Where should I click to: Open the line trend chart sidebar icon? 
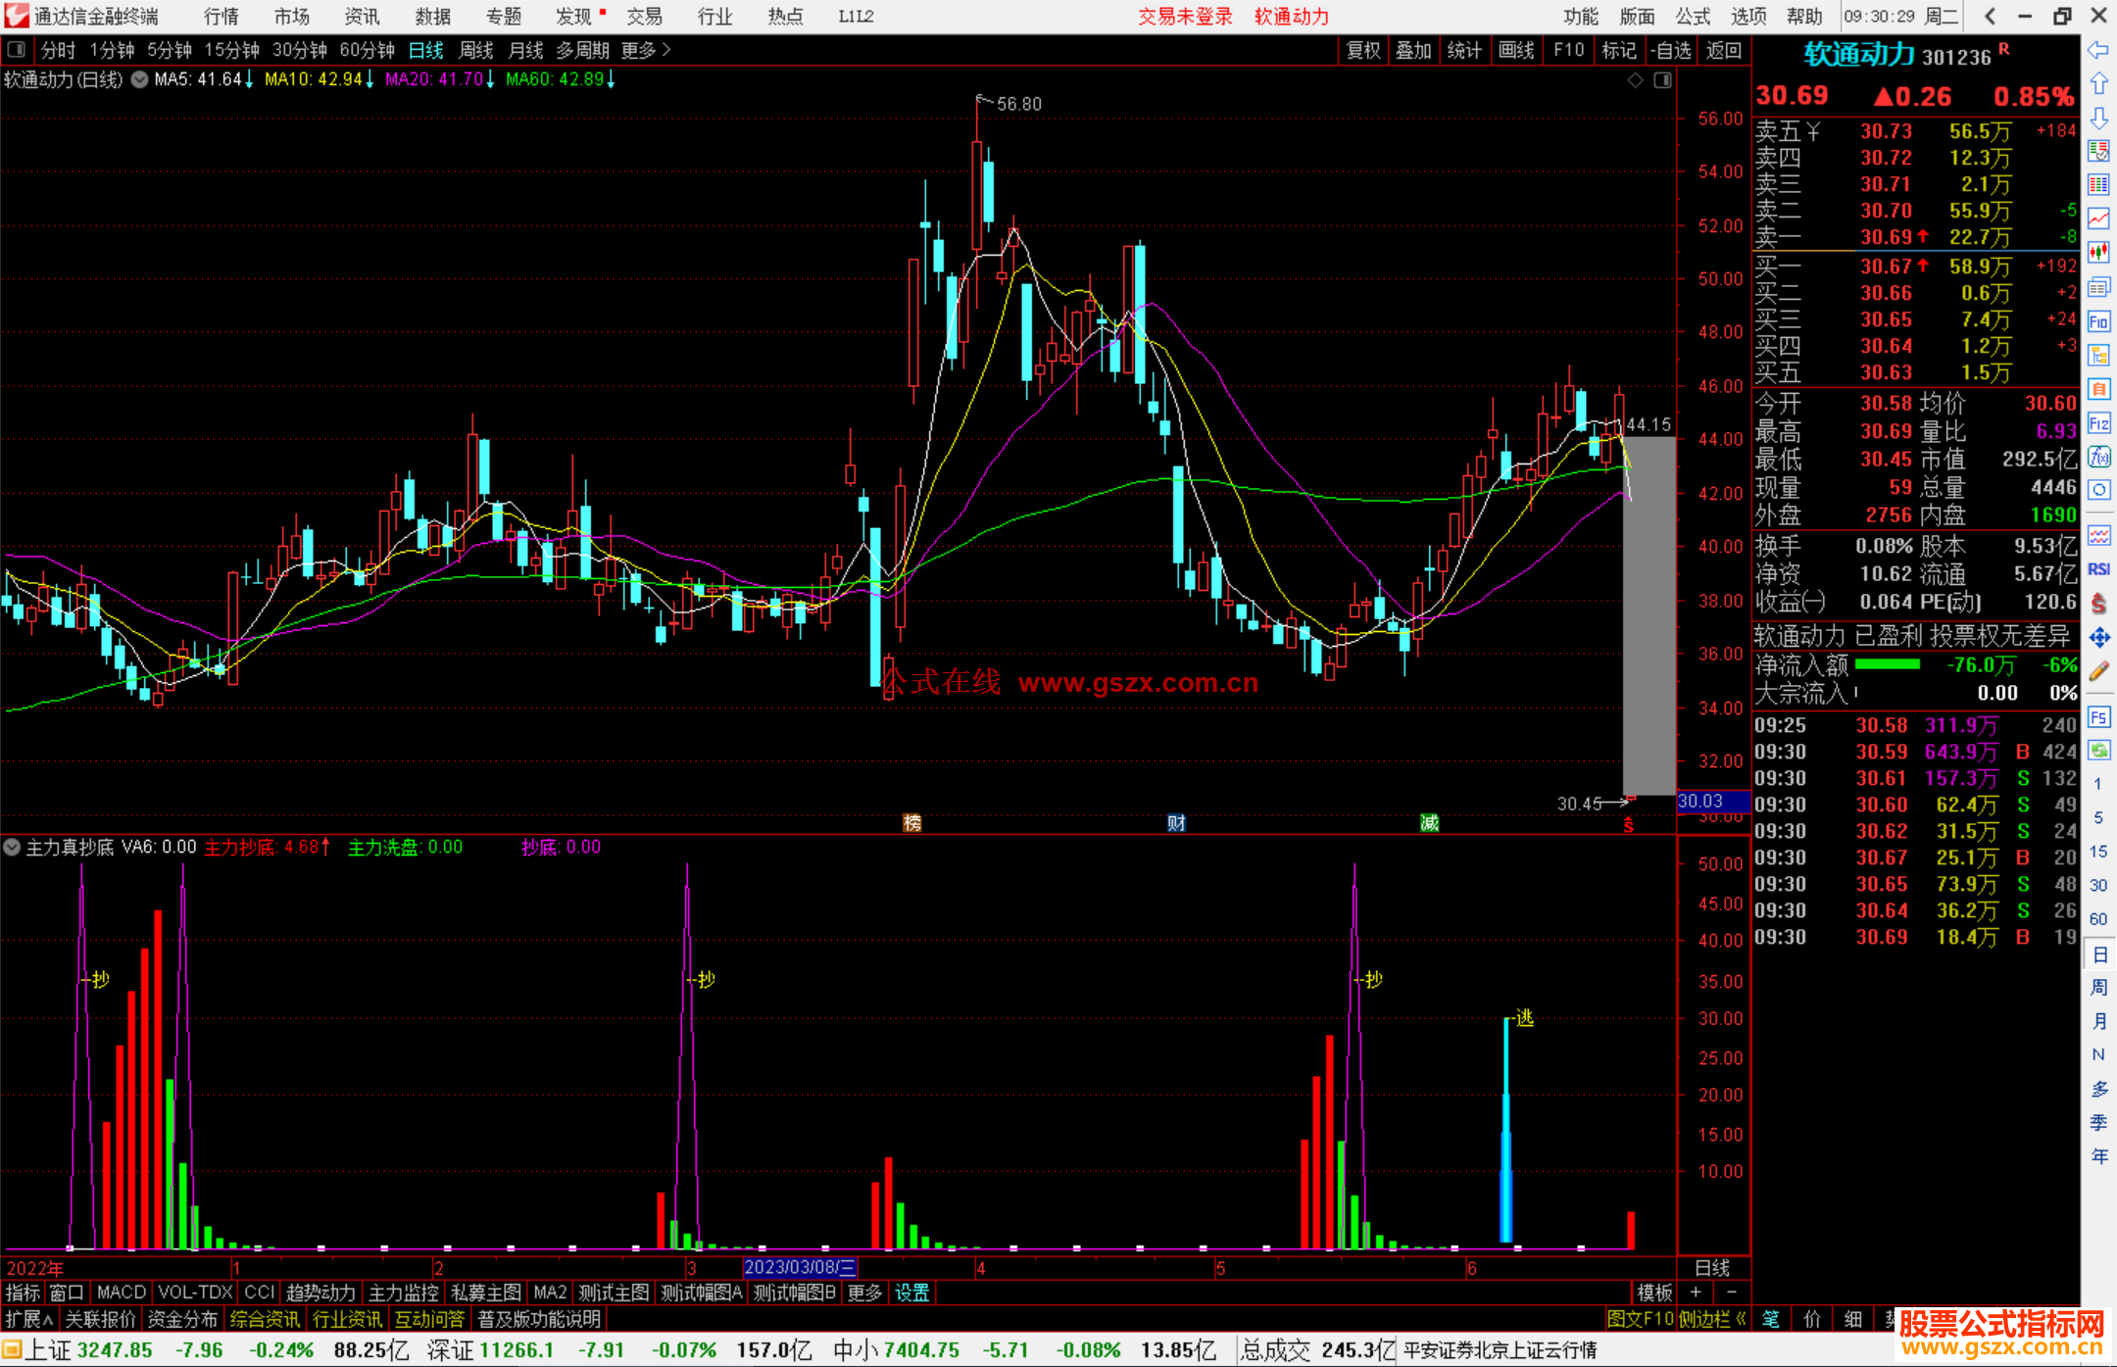[x=2098, y=219]
